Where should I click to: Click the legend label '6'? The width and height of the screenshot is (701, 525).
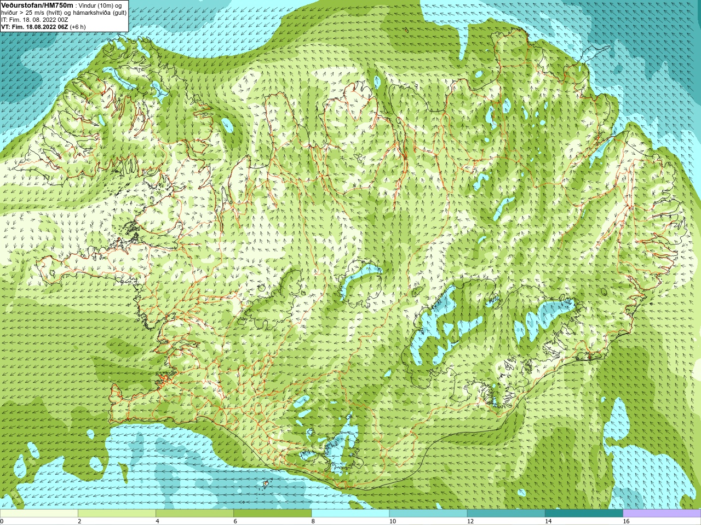pos(235,521)
